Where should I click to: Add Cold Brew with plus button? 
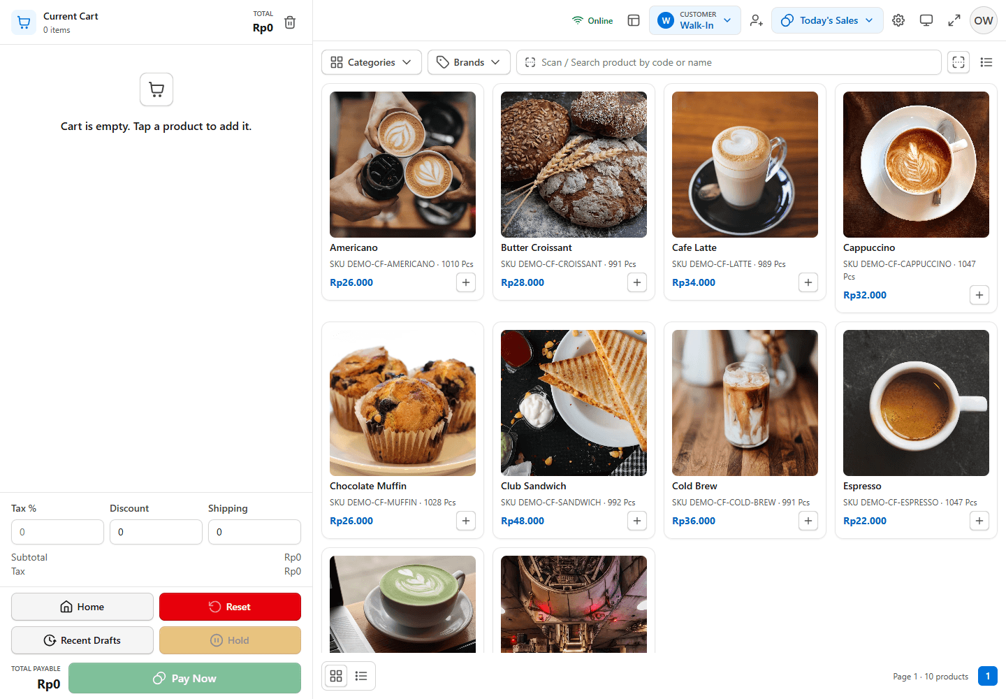pyautogui.click(x=808, y=521)
